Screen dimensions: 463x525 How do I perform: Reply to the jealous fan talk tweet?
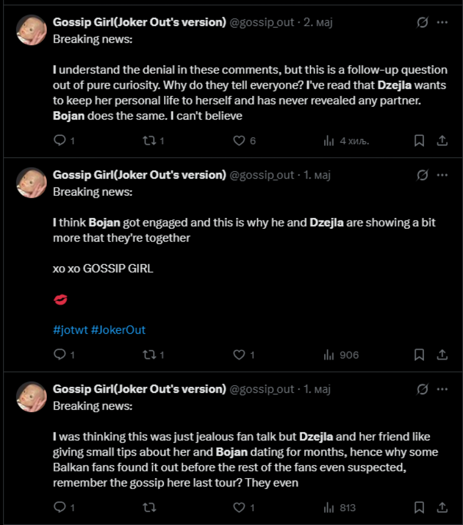pos(60,507)
